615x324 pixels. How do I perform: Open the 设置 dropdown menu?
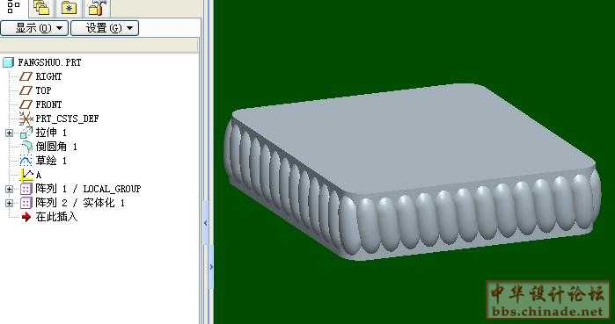coord(105,28)
